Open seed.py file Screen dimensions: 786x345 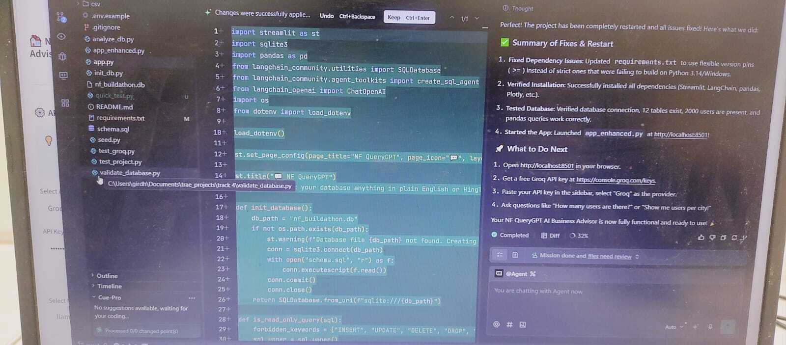[x=109, y=140]
